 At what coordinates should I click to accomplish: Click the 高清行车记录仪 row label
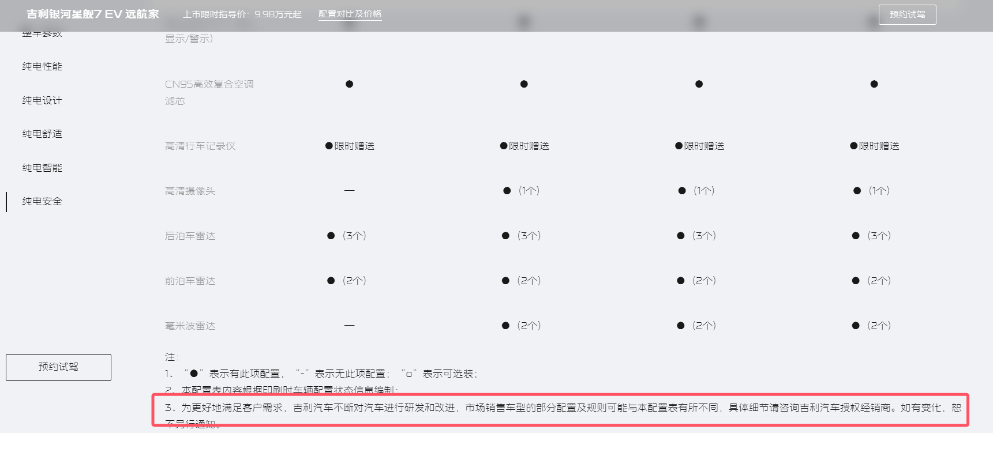200,146
